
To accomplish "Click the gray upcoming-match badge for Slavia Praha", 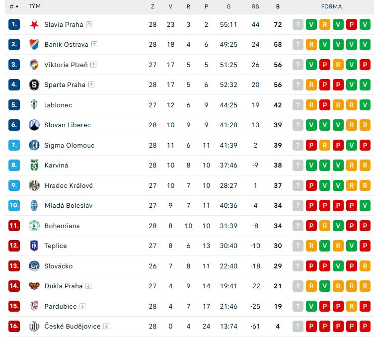I will click(x=298, y=24).
